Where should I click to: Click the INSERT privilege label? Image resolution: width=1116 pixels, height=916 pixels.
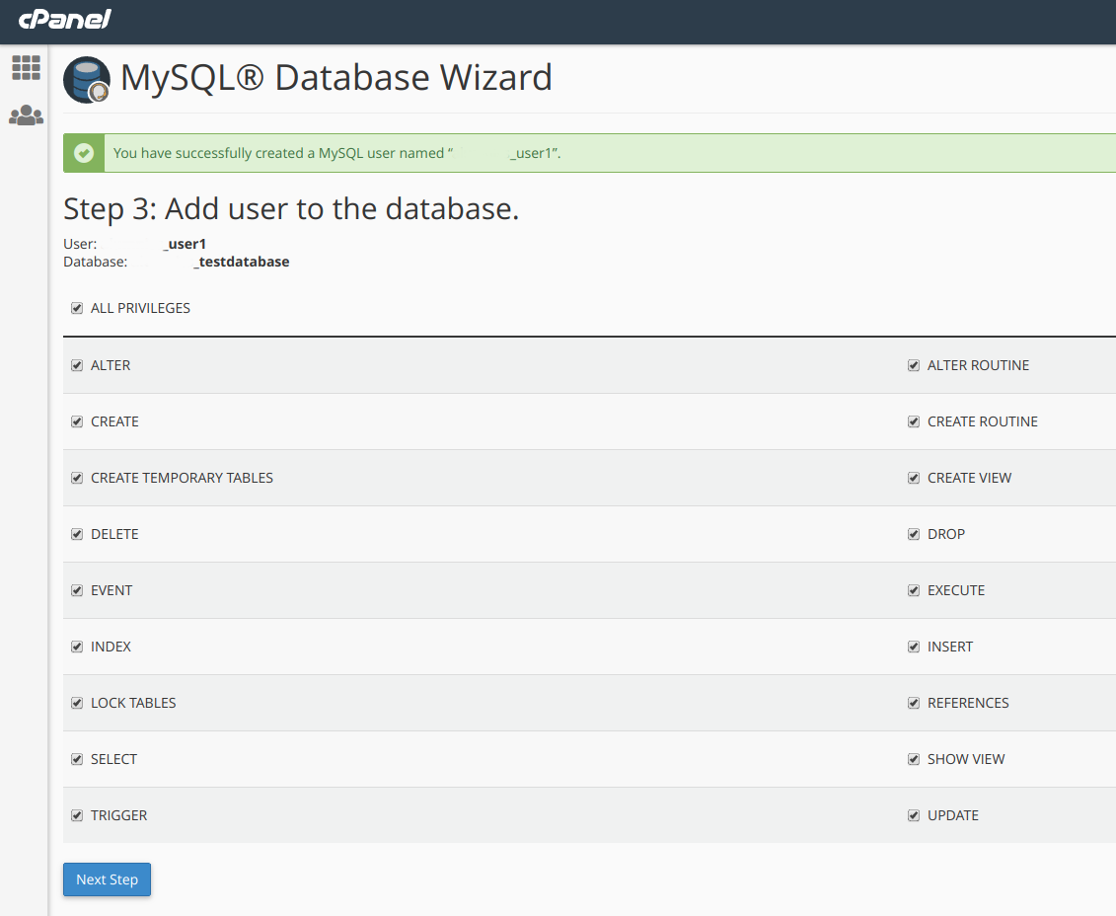click(949, 647)
